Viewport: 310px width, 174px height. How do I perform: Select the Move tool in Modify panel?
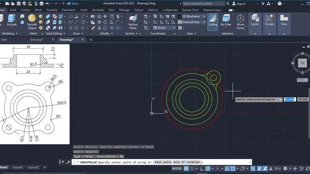point(105,16)
